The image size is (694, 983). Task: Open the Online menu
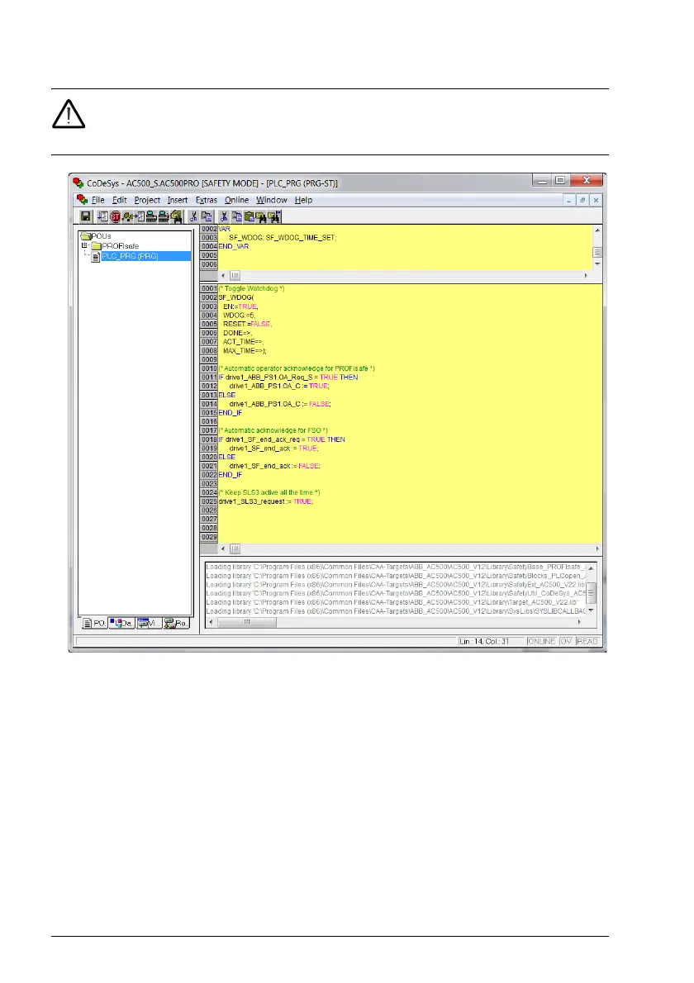pos(236,200)
